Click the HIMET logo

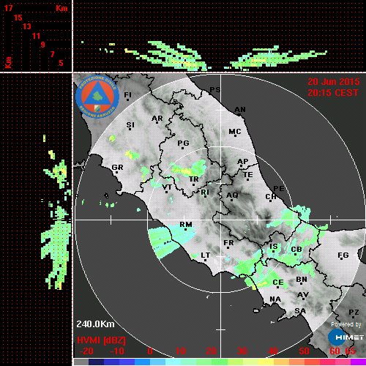pos(346,337)
